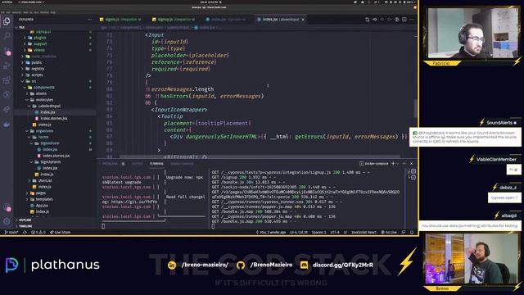The height and width of the screenshot is (295, 524).
Task: Switch to the Debug Console panel tab
Action: (182, 164)
